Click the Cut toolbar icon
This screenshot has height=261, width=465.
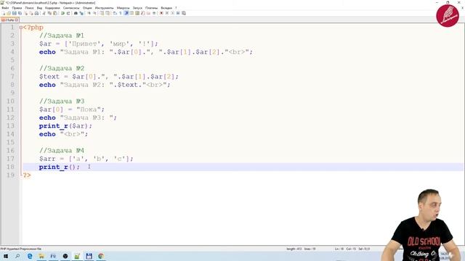[x=44, y=13]
